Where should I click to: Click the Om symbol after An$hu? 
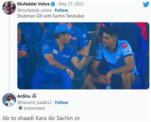tap(34, 96)
